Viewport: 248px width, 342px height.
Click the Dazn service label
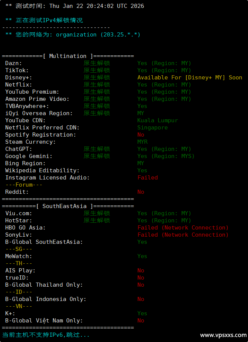tap(14, 63)
